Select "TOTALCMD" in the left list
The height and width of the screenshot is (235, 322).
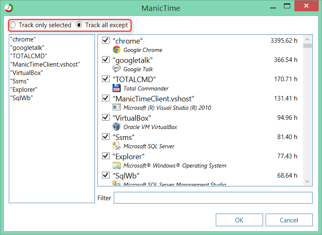point(28,56)
